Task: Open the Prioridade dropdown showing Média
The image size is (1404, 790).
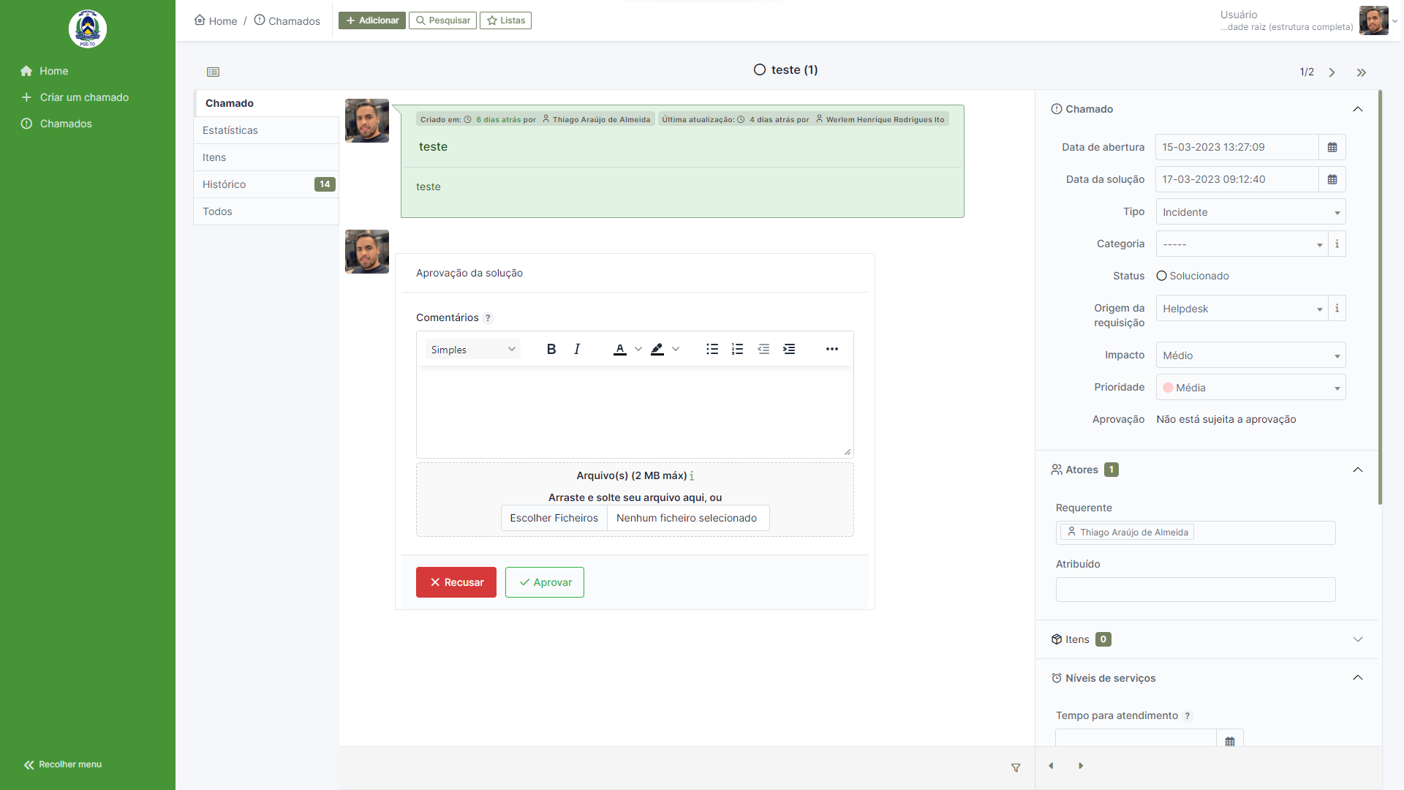Action: (x=1250, y=387)
